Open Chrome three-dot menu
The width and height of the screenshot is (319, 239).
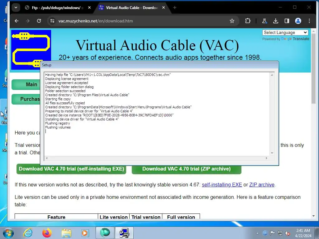pyautogui.click(x=309, y=21)
